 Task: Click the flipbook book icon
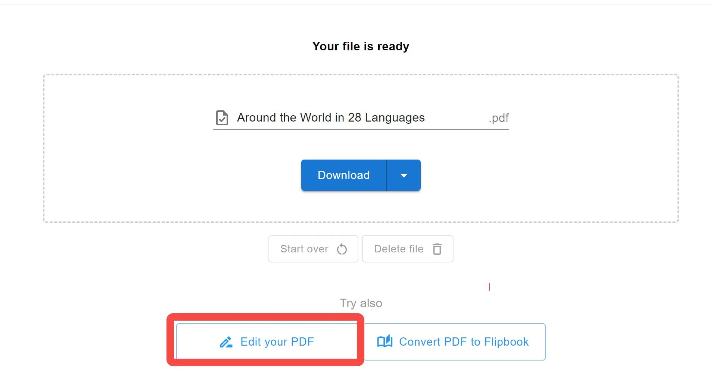pos(384,342)
